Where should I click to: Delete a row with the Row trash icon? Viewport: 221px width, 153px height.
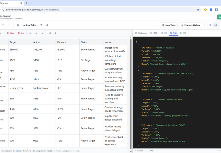tap(11, 33)
